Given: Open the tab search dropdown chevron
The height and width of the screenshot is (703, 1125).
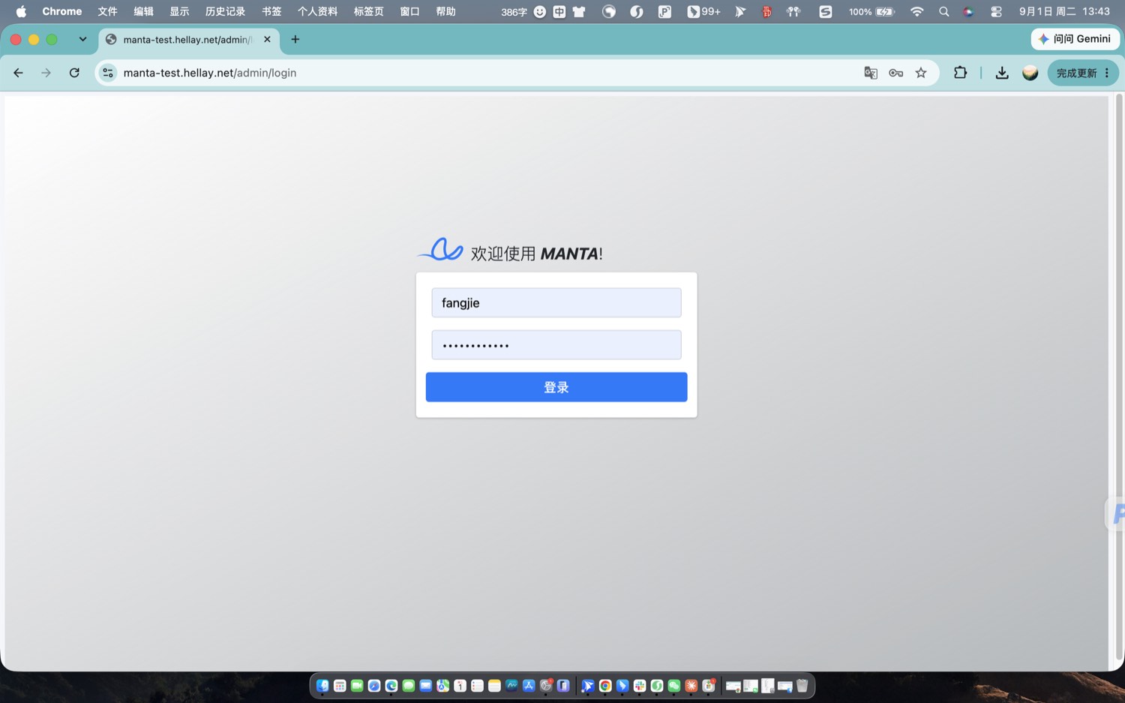Looking at the screenshot, I should 82,39.
